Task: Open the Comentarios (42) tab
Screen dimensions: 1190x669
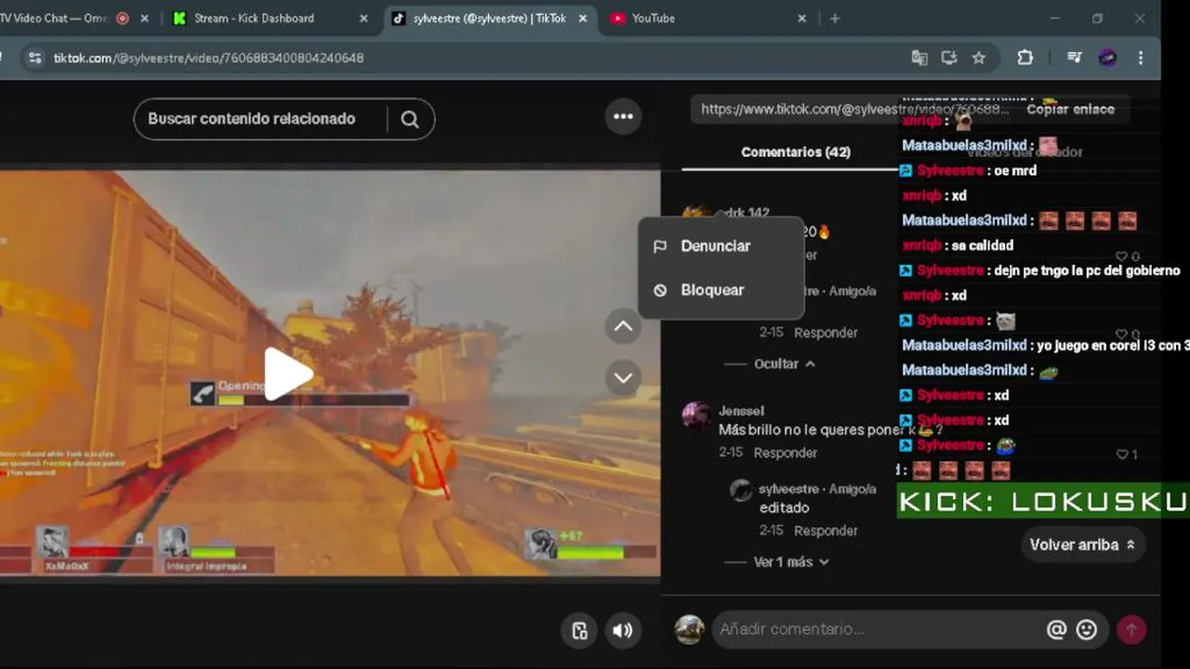Action: click(795, 152)
